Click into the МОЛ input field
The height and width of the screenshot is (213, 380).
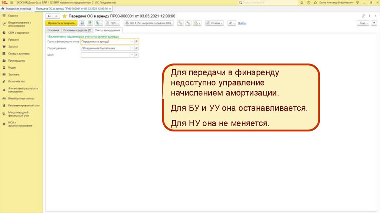coord(105,55)
